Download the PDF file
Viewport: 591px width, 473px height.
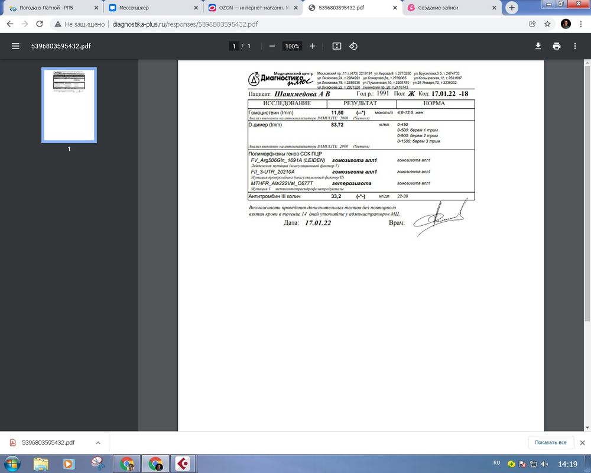click(538, 46)
